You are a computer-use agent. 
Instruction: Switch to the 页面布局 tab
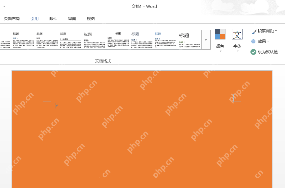12,18
